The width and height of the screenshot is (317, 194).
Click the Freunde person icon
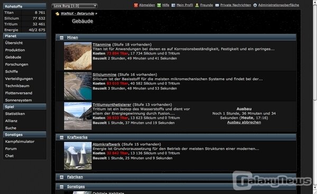tap(197, 5)
